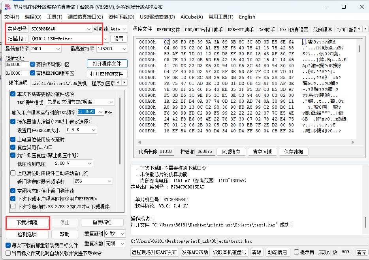Click 打开EEPROM文件 button
The height and width of the screenshot is (260, 369).
coord(107,73)
